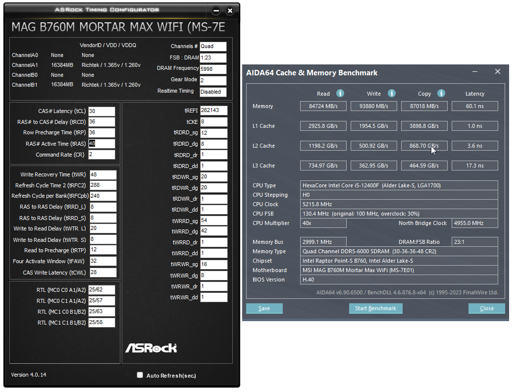
Task: Click the tRDRD_sg field showing 12
Action: click(x=213, y=133)
